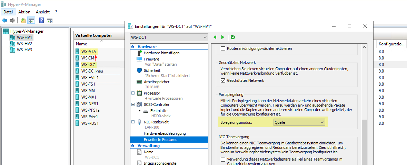This screenshot has height=165, width=407.
Task: Enable NIC teaming checkbox Verwendung dieses Netzwerkadapters
Action: (x=223, y=159)
